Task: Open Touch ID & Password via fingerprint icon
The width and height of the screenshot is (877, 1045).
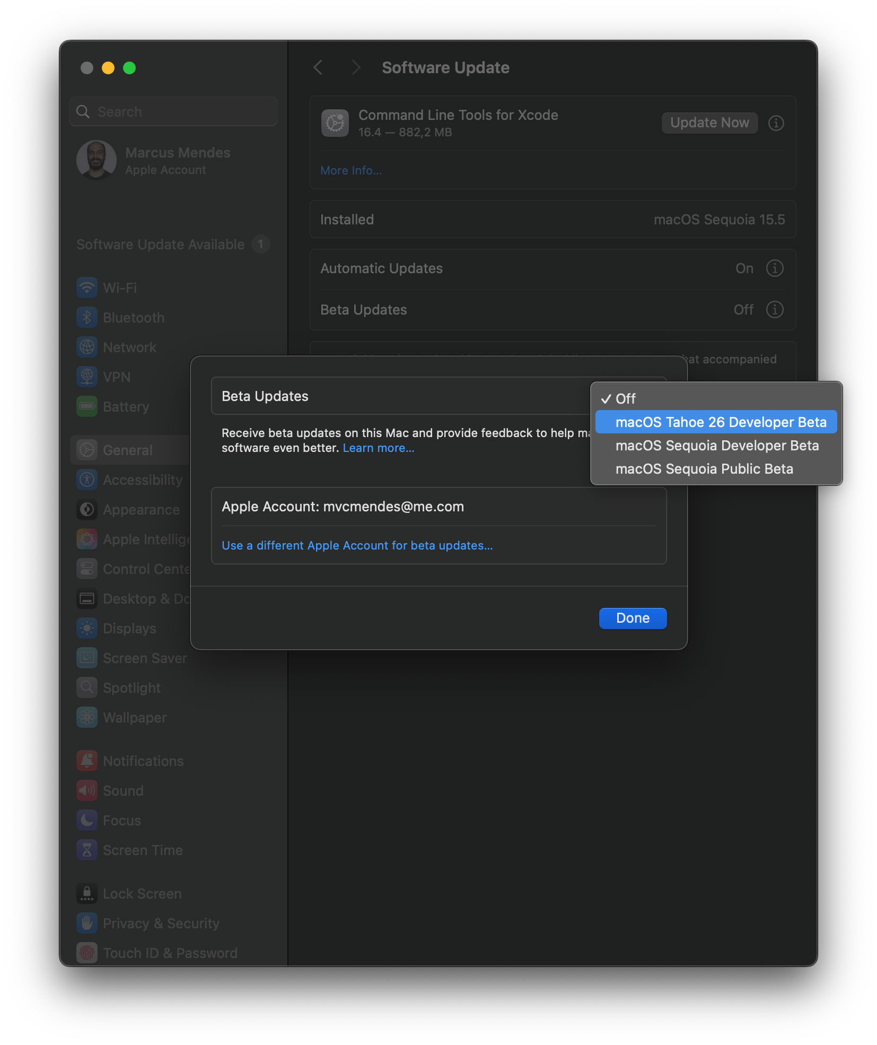Action: click(87, 953)
